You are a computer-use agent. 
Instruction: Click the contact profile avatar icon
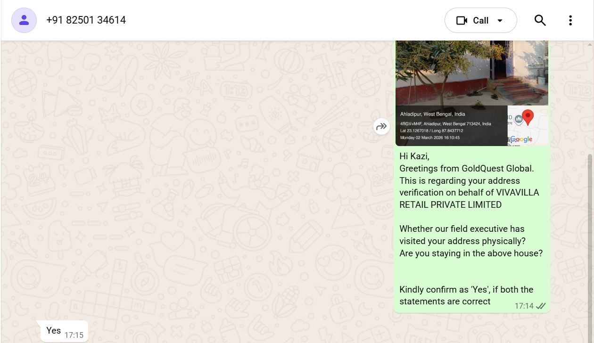pyautogui.click(x=24, y=20)
